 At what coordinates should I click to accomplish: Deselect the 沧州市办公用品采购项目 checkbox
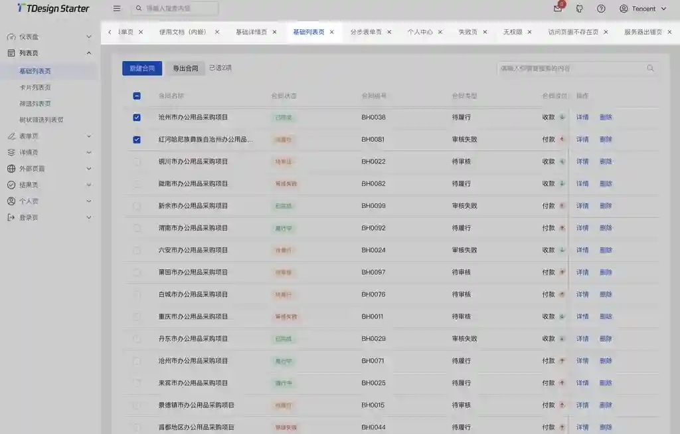tap(136, 117)
